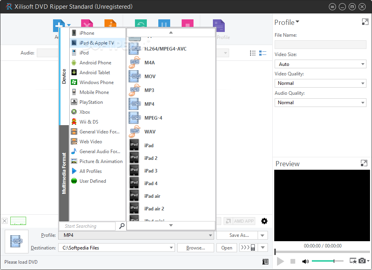Choose Android Tablet category
Screen dimensions: 372x270
tap(97, 72)
